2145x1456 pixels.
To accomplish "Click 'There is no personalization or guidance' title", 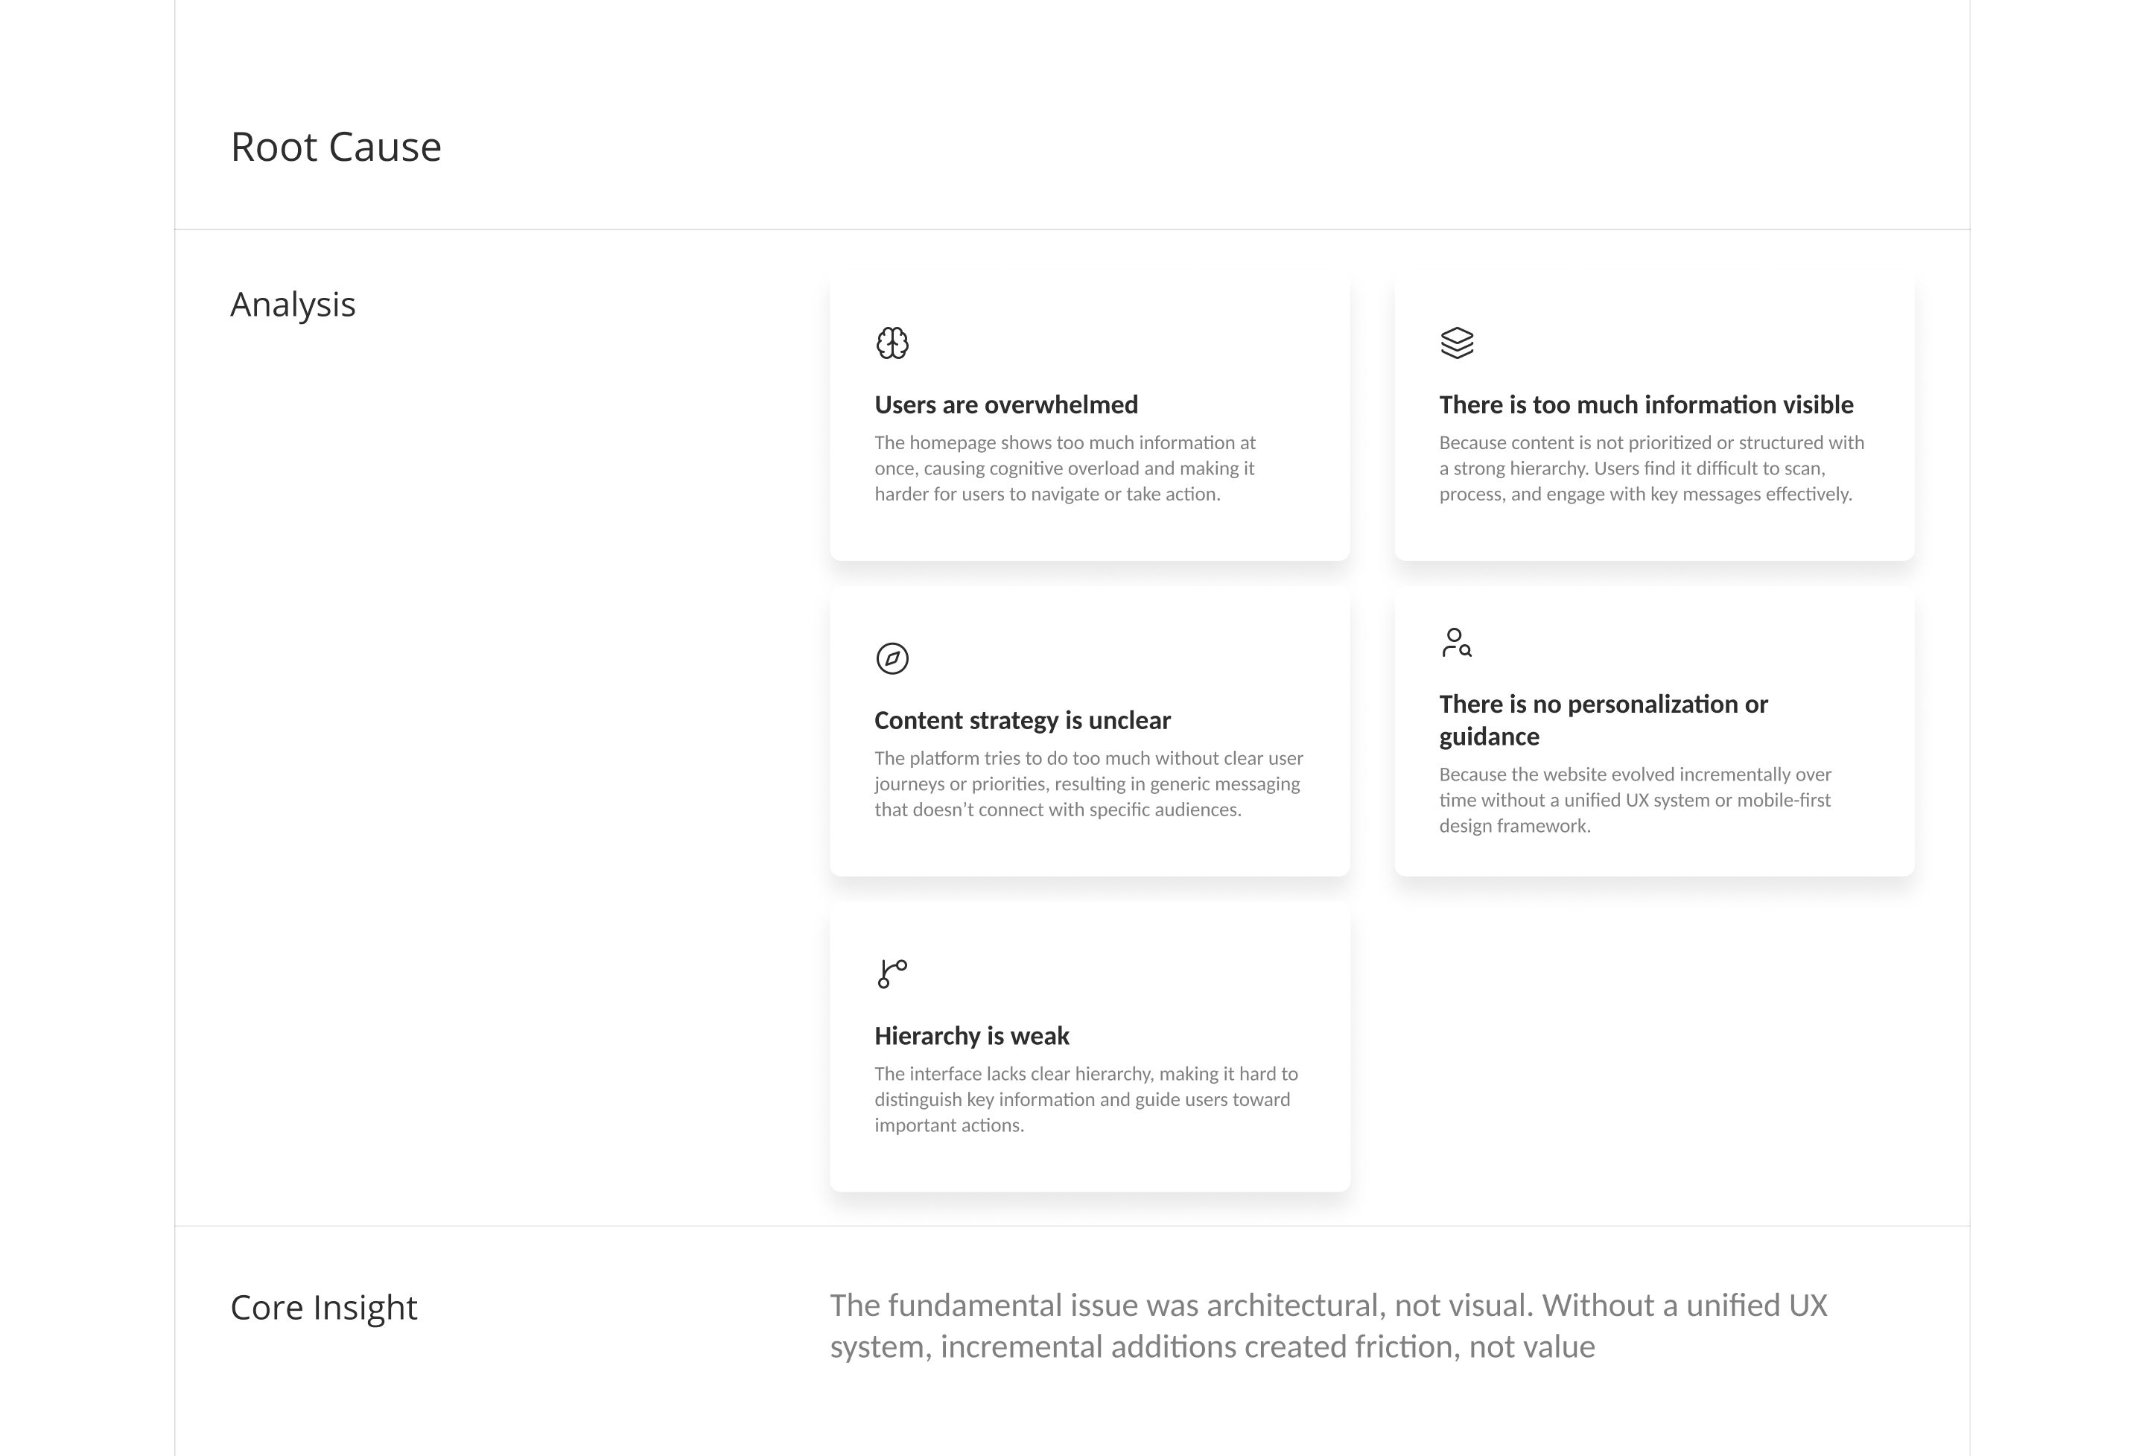I will [1604, 719].
